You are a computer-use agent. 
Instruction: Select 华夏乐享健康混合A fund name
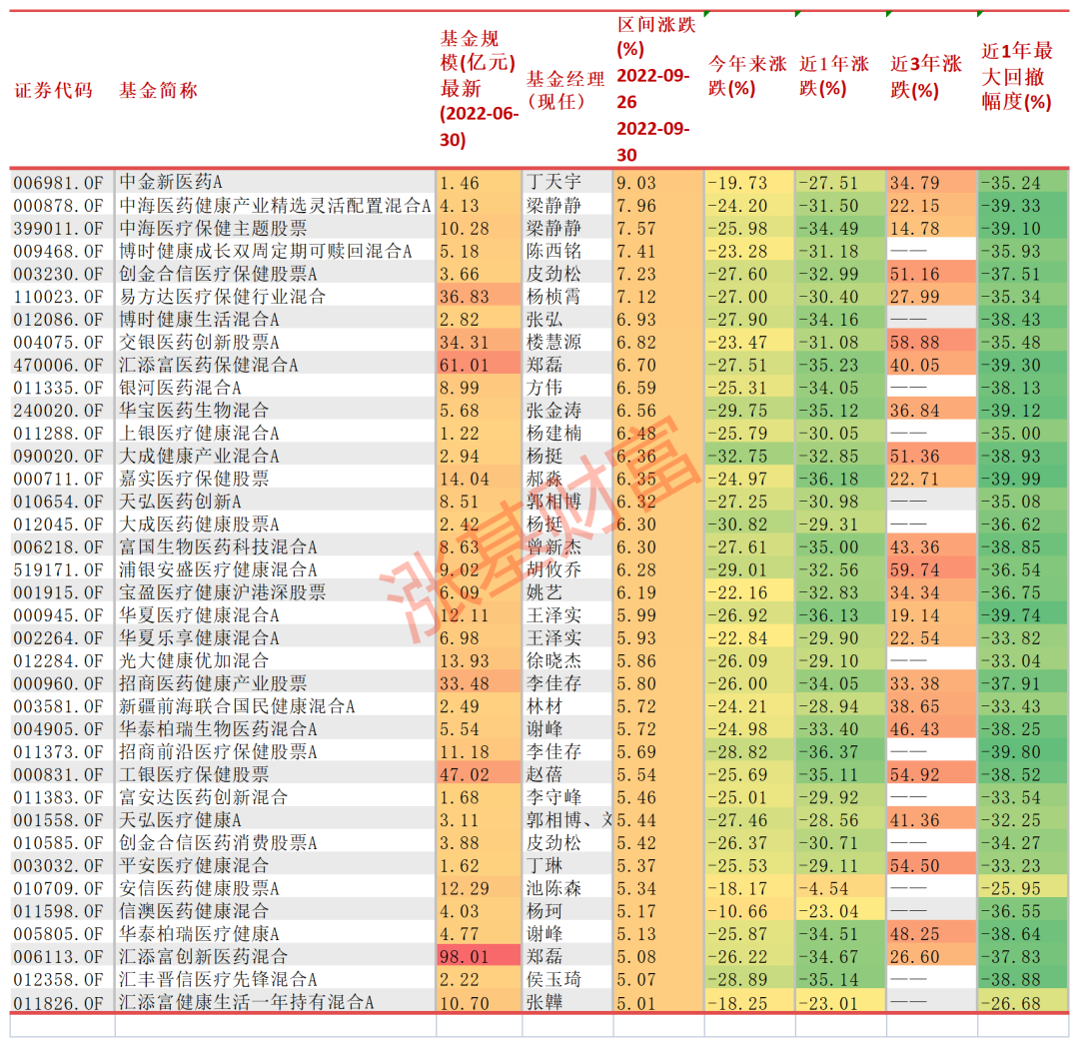198,637
